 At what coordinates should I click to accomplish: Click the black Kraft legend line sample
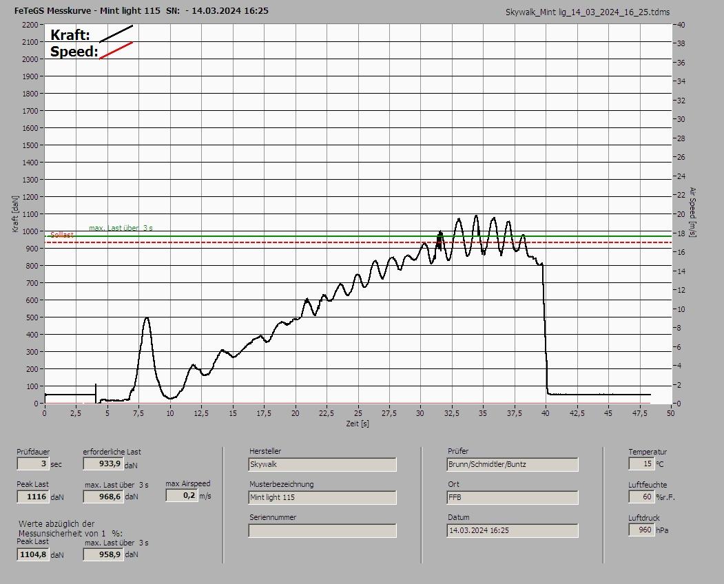click(116, 34)
